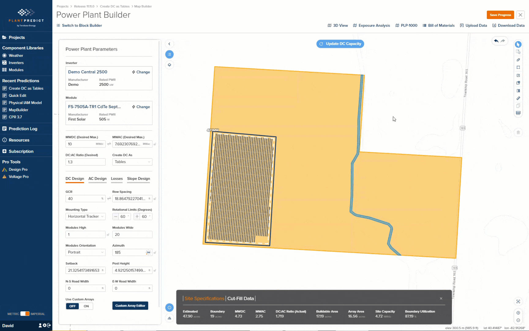This screenshot has width=529, height=331.
Task: Change the Demo Central 2500 inverter
Action: (141, 72)
